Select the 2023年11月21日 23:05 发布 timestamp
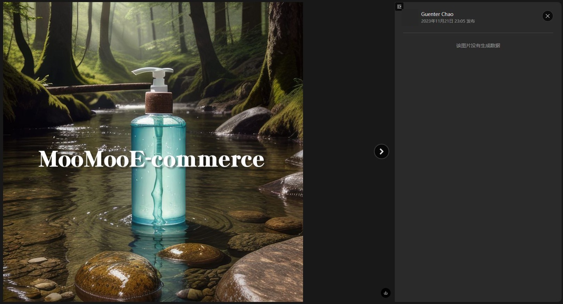The width and height of the screenshot is (563, 304). click(x=448, y=21)
